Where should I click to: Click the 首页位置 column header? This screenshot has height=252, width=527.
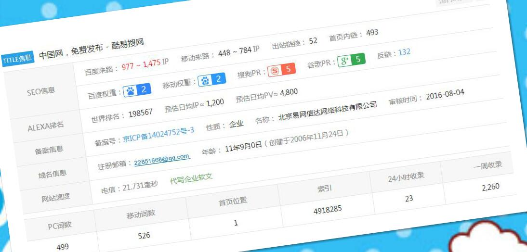233,201
